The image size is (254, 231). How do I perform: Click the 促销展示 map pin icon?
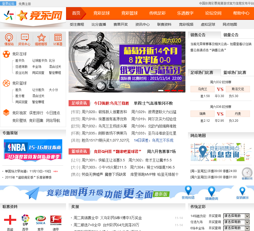[242, 191]
